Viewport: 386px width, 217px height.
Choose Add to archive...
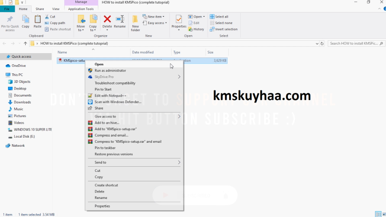pos(134,123)
